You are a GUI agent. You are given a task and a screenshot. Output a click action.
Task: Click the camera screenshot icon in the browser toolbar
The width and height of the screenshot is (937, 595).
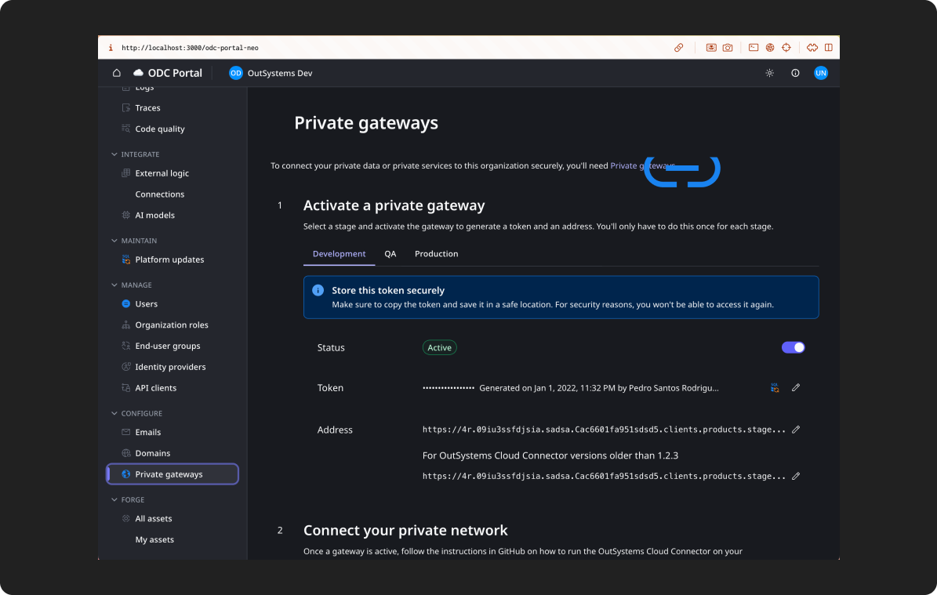click(727, 48)
